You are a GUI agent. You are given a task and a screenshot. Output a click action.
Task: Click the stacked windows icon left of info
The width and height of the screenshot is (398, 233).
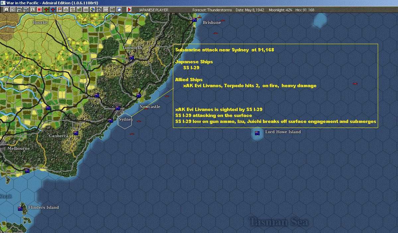click(26, 10)
